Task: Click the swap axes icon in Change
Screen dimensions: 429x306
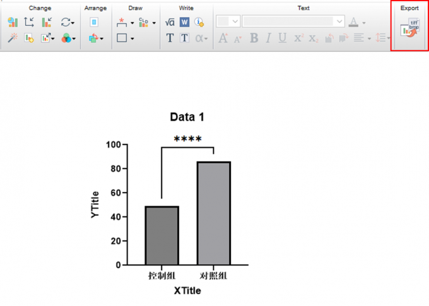Action: (x=30, y=22)
